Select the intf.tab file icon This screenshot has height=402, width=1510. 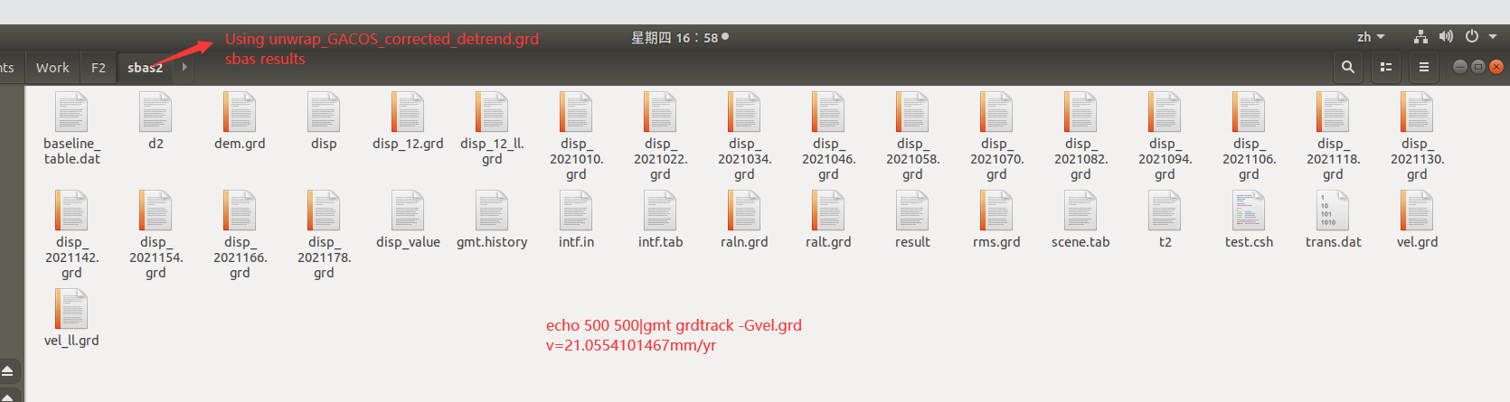[x=660, y=210]
